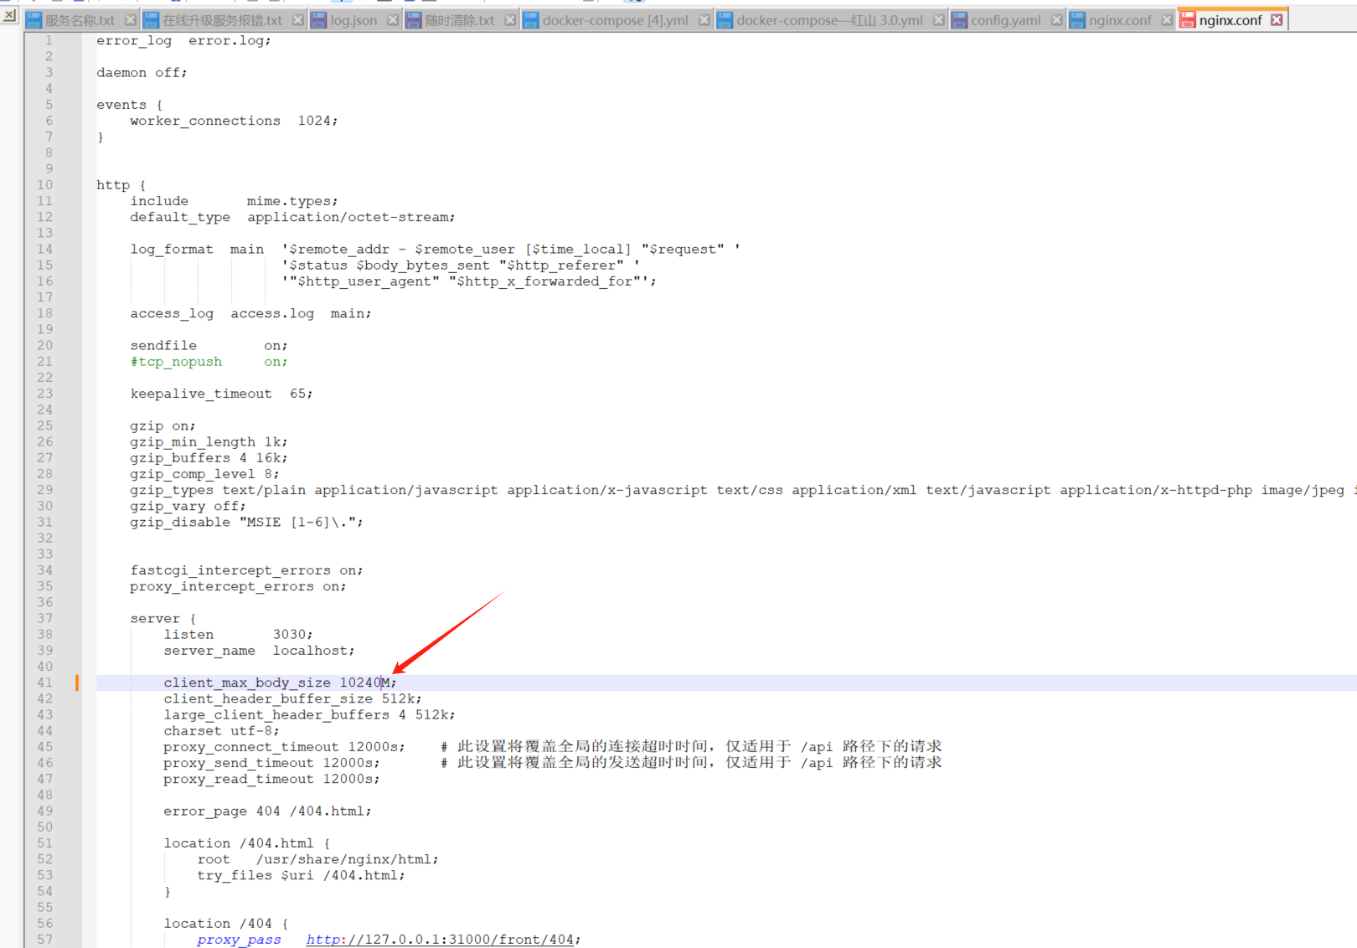
Task: Click the blue disk icon on inactive nginx.conf tab
Action: click(1077, 20)
